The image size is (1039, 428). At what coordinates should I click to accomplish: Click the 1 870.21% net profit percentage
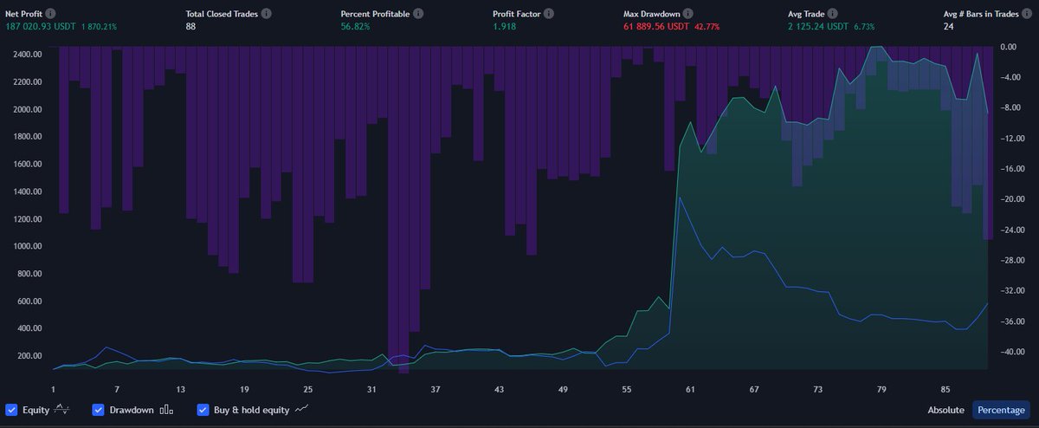tap(99, 28)
